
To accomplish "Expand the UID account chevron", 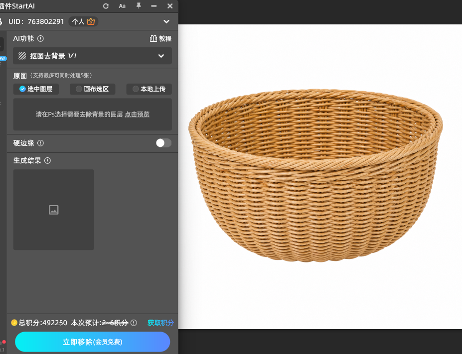I will tap(166, 21).
